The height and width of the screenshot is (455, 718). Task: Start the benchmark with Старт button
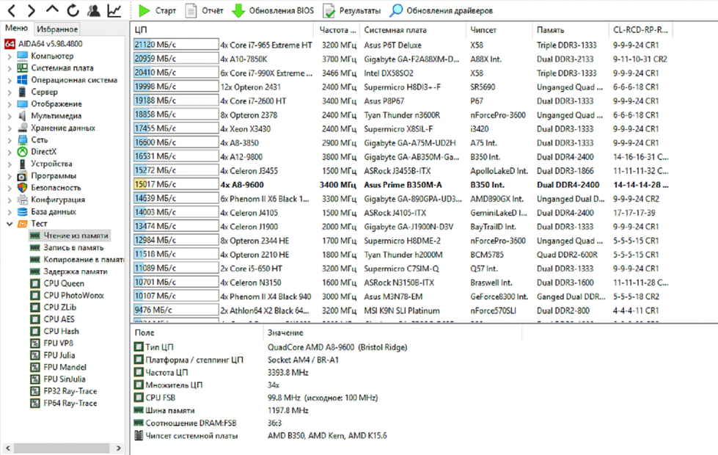coord(157,11)
